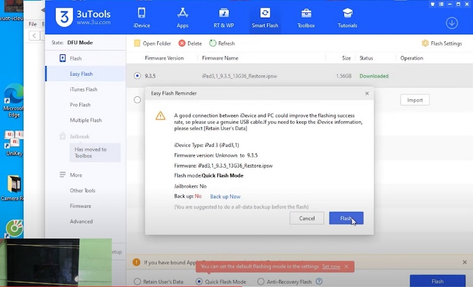Open the Tutorials section
The width and height of the screenshot is (473, 287).
coord(347,18)
